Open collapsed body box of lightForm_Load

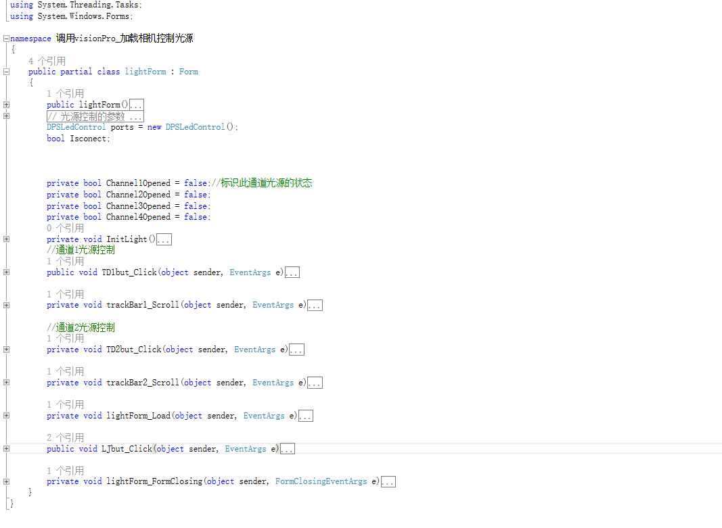point(306,416)
